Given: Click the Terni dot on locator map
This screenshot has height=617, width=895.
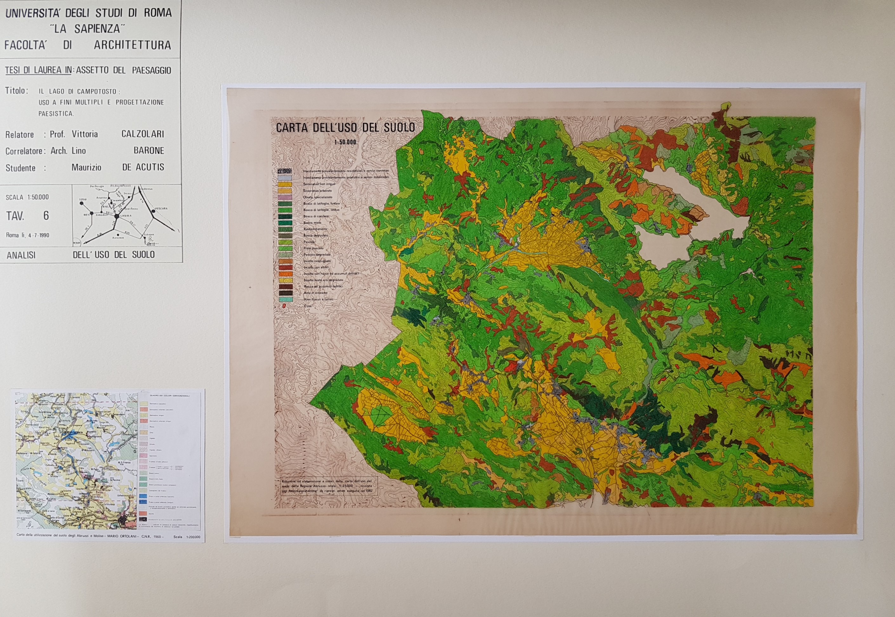Looking at the screenshot, I should tap(82, 203).
